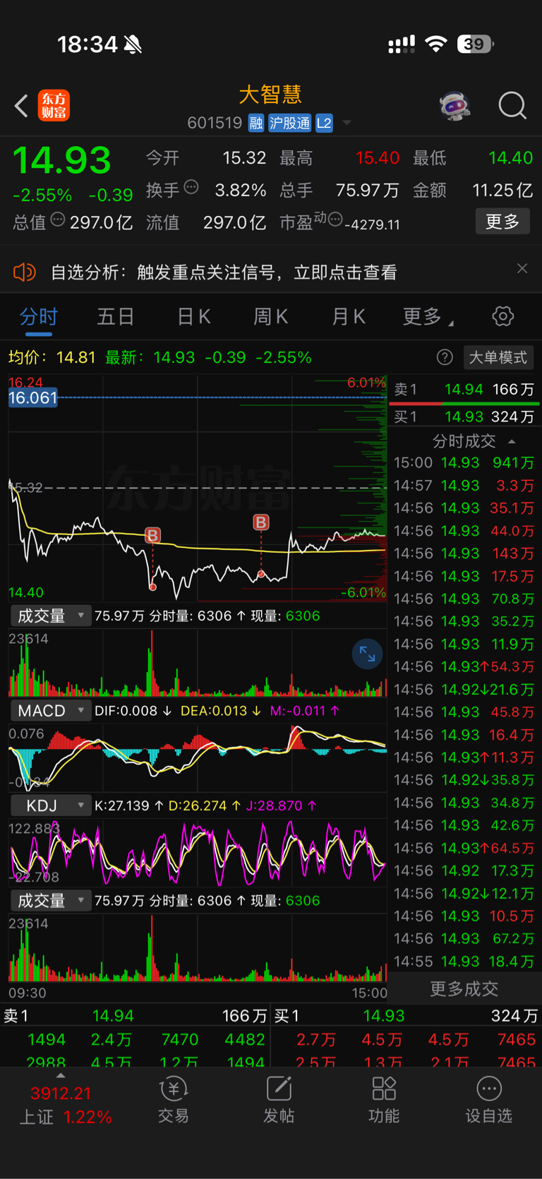The height and width of the screenshot is (1179, 542).
Task: Tap the 14:55 14.93 18.4万 trade row
Action: 464,962
